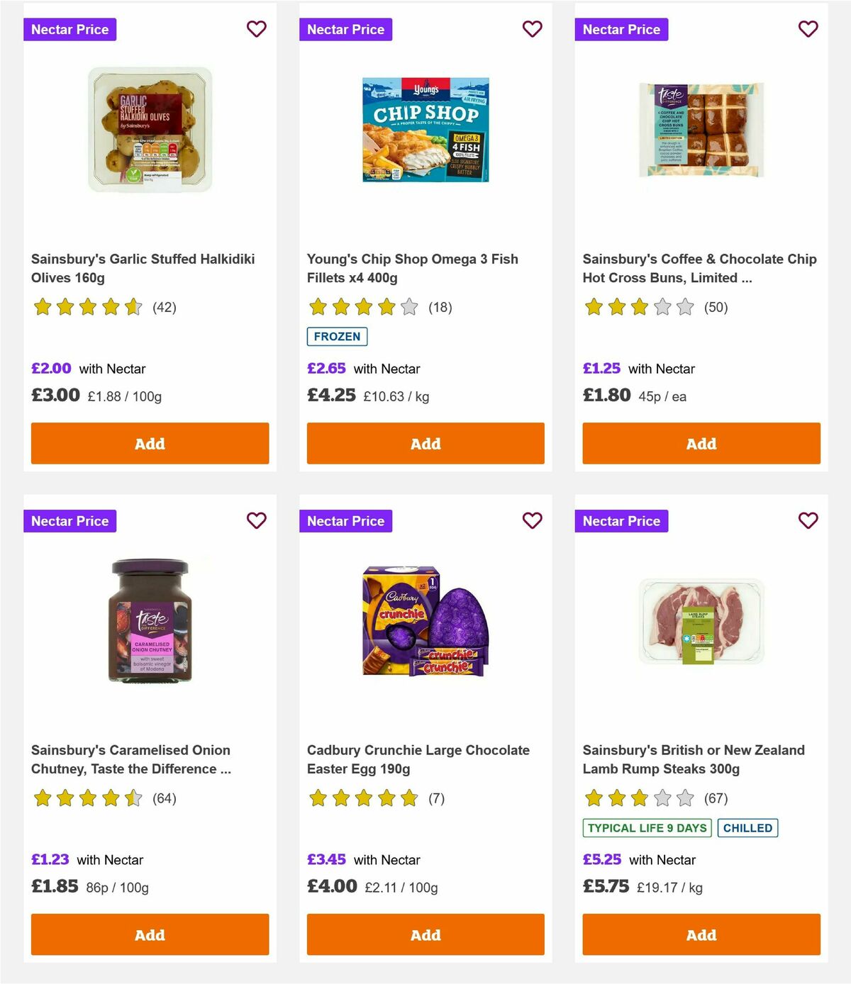Click the Nectar Price badge on Crunchie egg
This screenshot has width=851, height=984.
[x=345, y=520]
